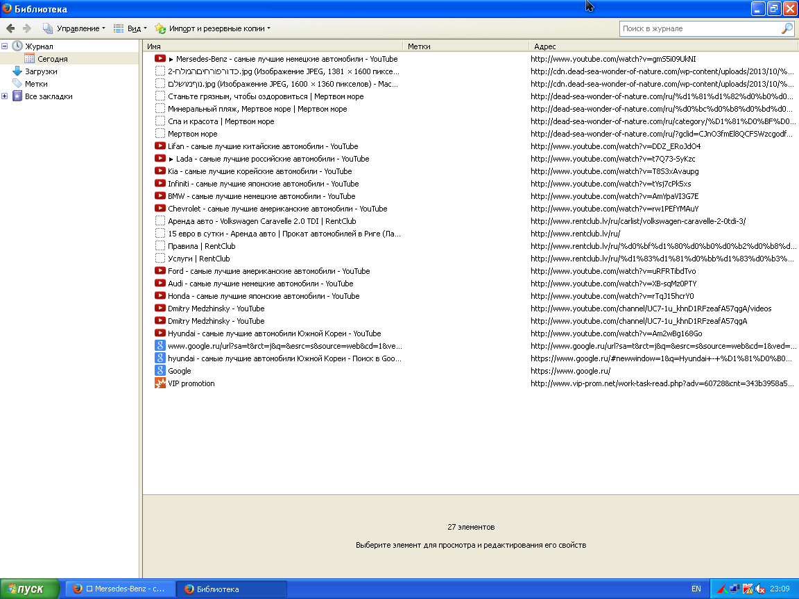Click the Метки tag icon

17,83
